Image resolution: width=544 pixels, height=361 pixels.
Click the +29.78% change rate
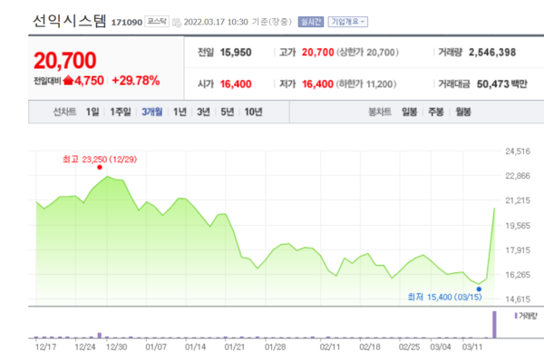(x=136, y=81)
